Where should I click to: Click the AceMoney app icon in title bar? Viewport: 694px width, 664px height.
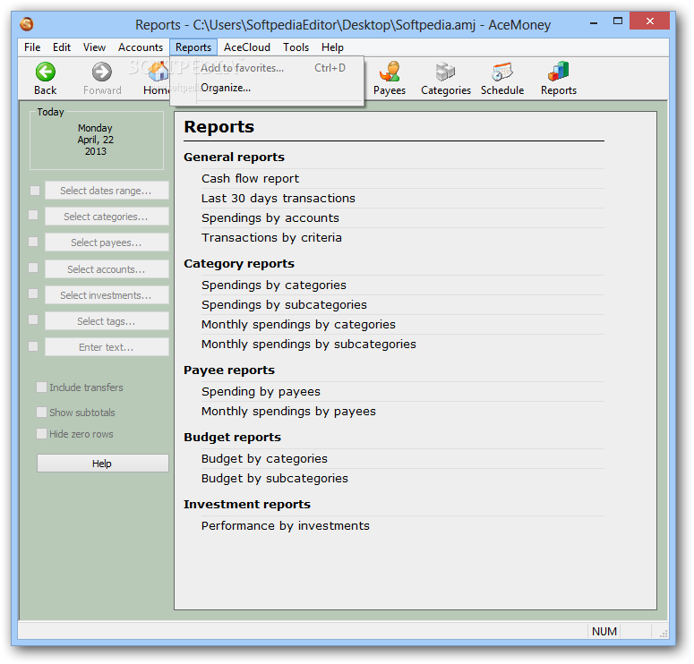(27, 24)
